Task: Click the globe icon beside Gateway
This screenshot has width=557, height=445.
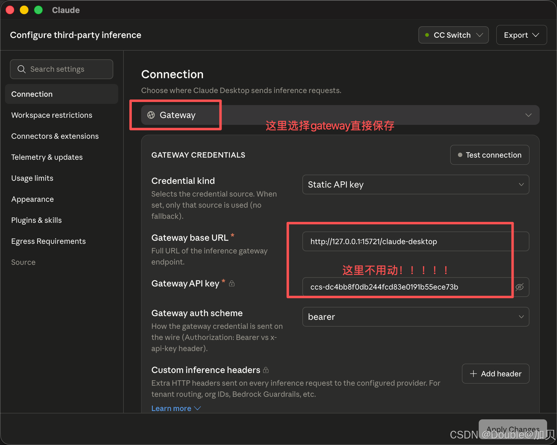Action: (151, 115)
